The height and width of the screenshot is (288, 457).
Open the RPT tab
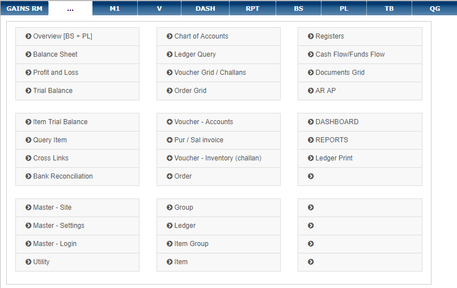252,9
